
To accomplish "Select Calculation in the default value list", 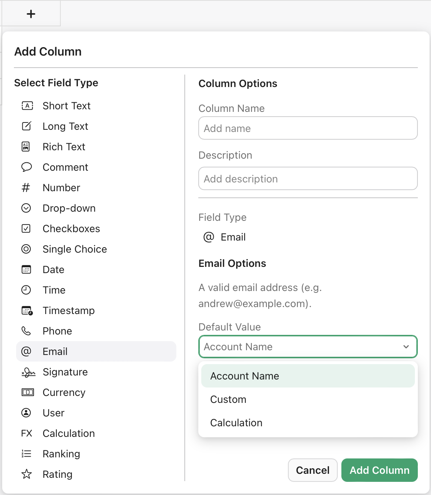I will 236,423.
